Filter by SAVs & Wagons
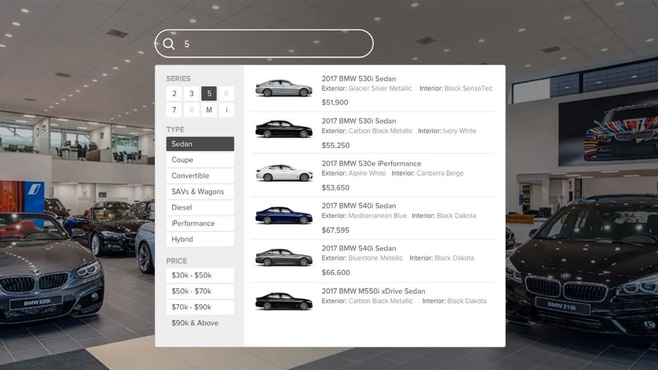Image resolution: width=658 pixels, height=370 pixels. (200, 191)
